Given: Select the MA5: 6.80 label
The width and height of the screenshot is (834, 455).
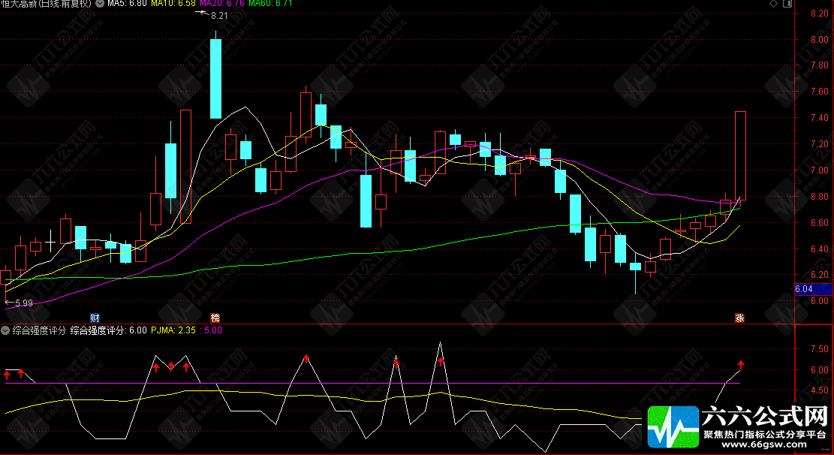Looking at the screenshot, I should pyautogui.click(x=127, y=3).
